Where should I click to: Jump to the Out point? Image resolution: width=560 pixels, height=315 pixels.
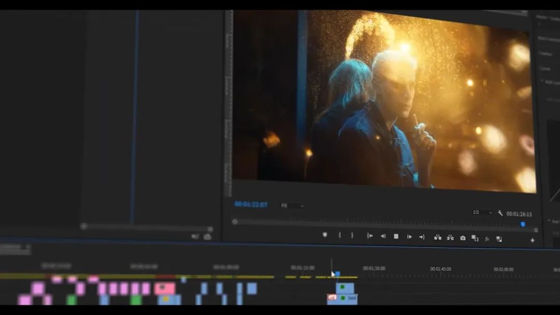coord(422,237)
